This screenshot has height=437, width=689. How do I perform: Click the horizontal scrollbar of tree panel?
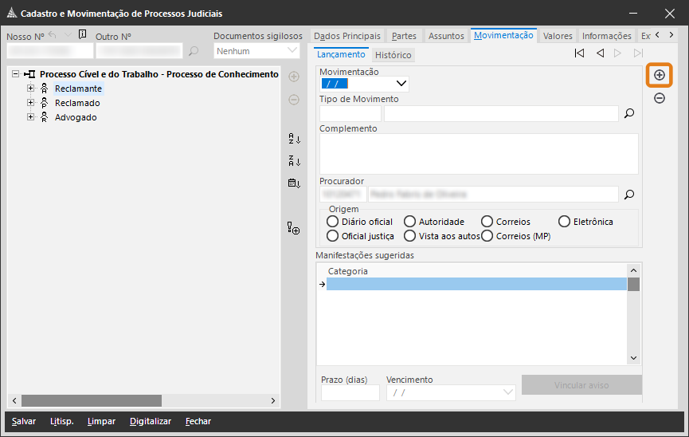coord(92,400)
